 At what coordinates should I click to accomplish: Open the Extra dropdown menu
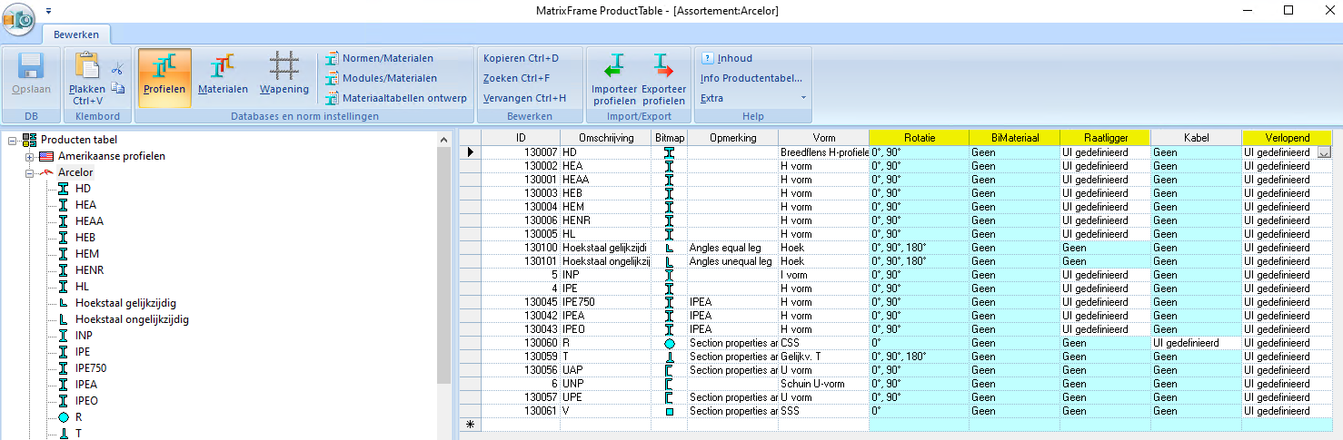pos(753,98)
